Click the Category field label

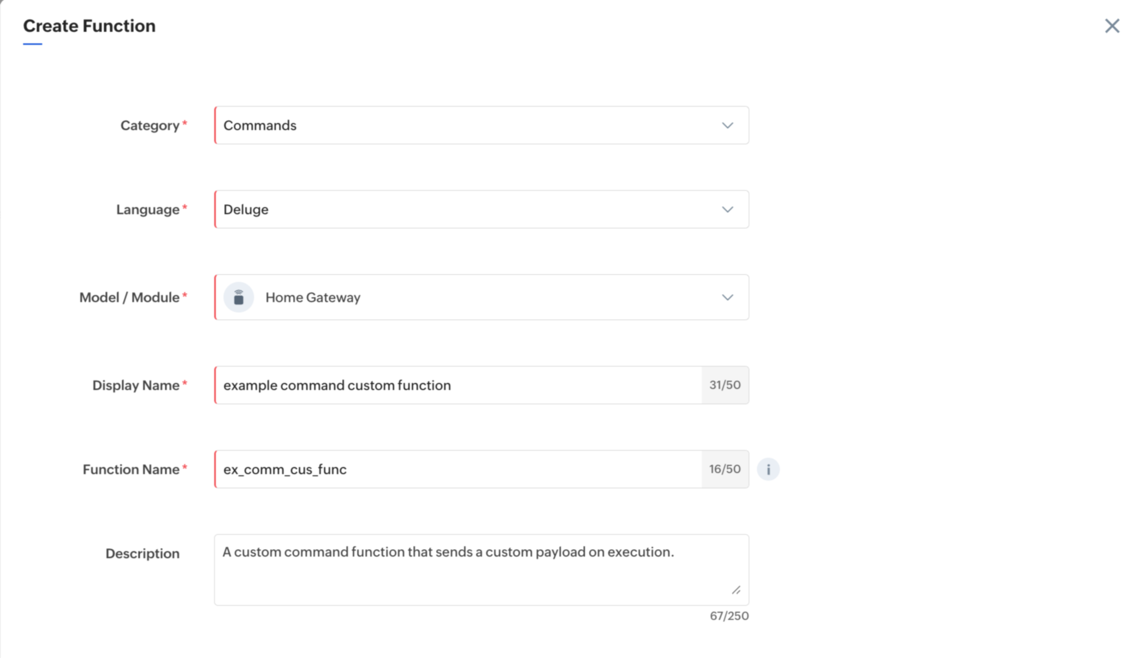tap(150, 126)
